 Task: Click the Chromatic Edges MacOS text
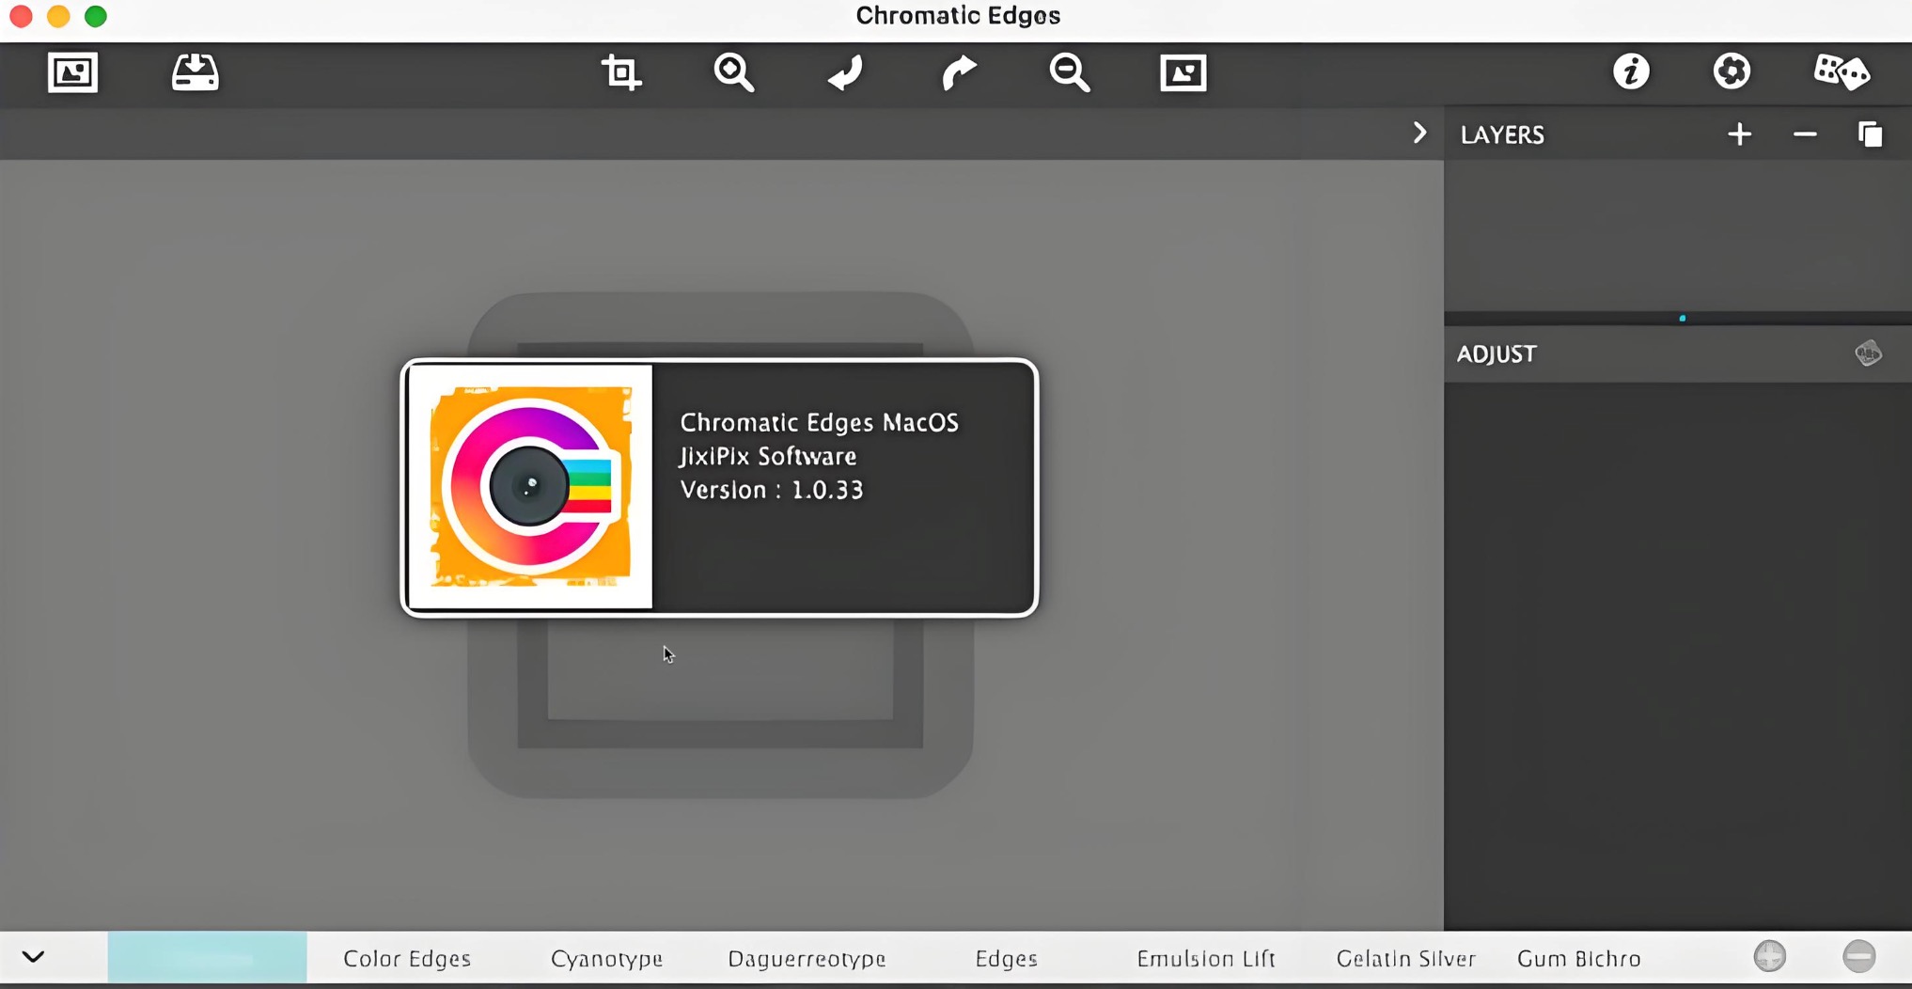[820, 422]
